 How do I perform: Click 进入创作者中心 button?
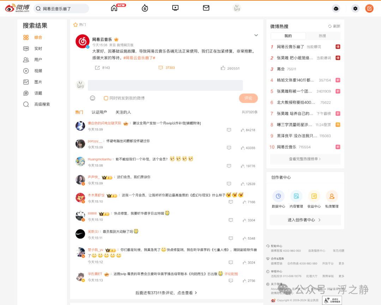305,220
